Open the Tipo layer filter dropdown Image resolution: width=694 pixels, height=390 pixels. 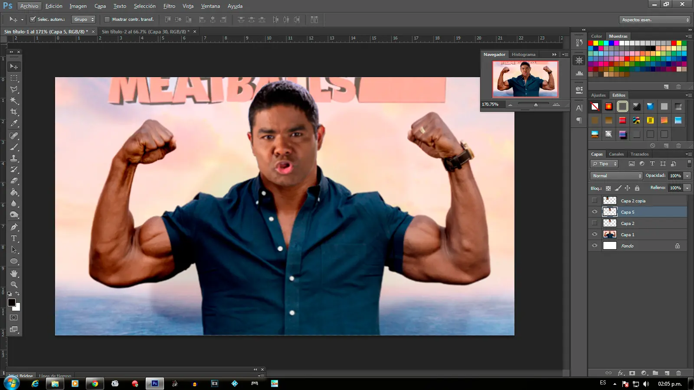pyautogui.click(x=604, y=164)
